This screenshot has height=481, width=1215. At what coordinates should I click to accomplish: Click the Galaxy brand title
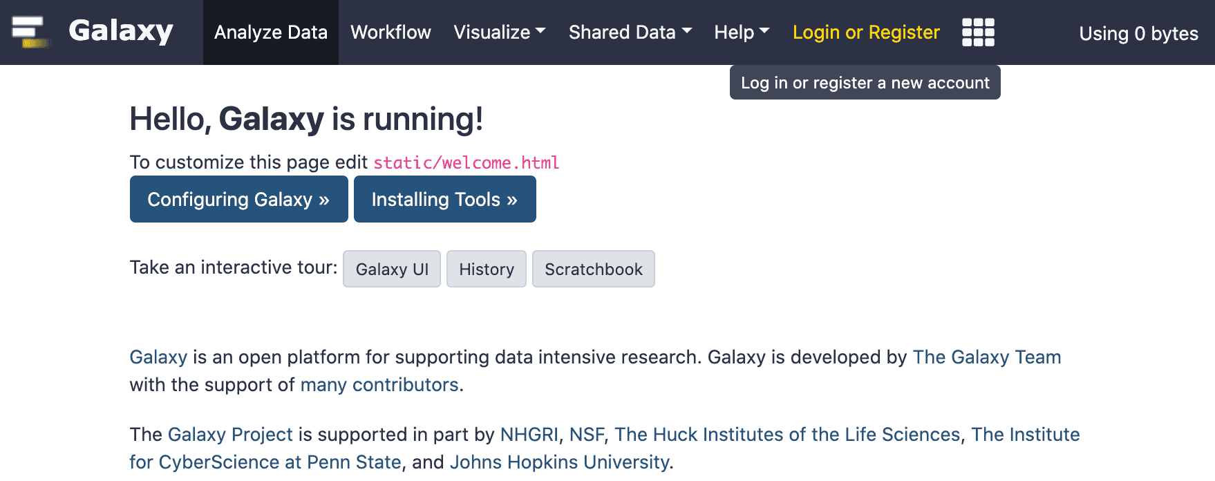(x=121, y=32)
